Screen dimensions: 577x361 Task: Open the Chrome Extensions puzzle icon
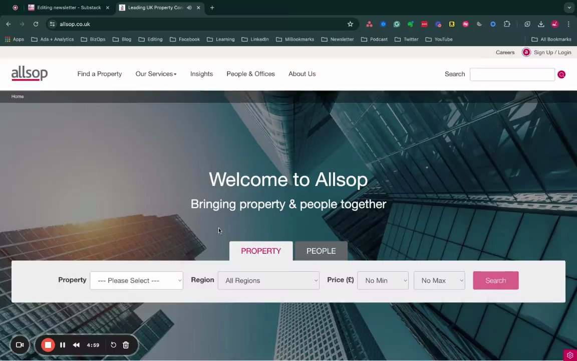507,24
